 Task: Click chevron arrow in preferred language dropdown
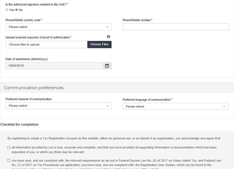point(224,106)
